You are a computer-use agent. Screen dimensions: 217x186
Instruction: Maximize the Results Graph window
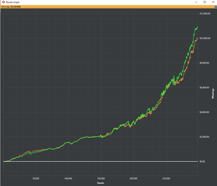205,2
